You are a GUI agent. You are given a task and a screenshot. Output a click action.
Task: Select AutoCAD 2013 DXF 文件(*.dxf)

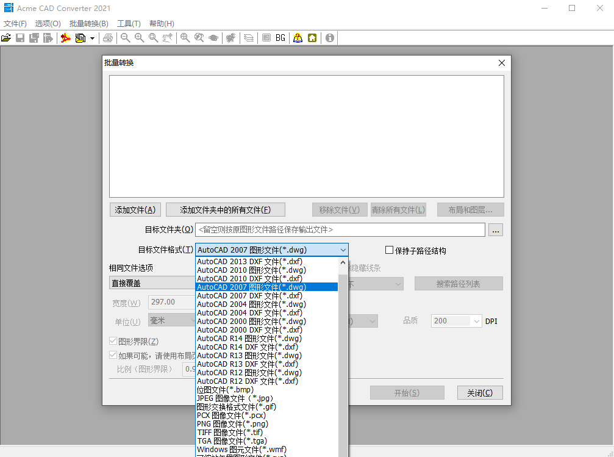pos(266,261)
